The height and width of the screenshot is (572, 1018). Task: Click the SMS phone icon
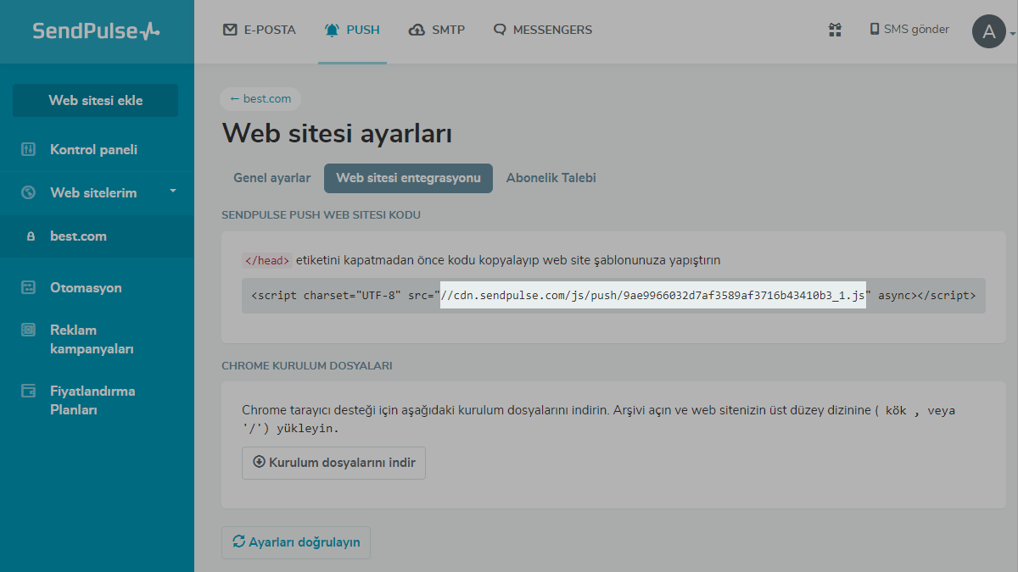[x=874, y=29]
